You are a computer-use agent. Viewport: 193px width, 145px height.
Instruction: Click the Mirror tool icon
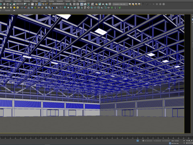(x=67, y=4)
